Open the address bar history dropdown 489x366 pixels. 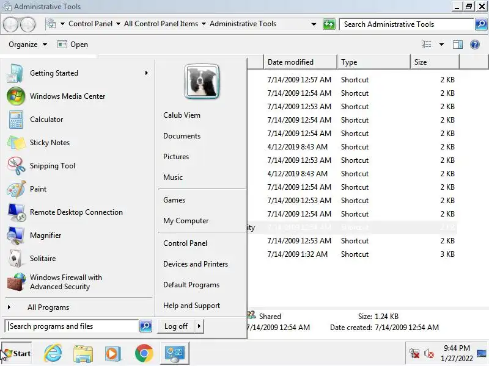point(314,24)
